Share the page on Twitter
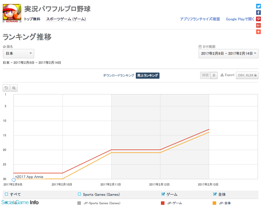 [258, 6]
